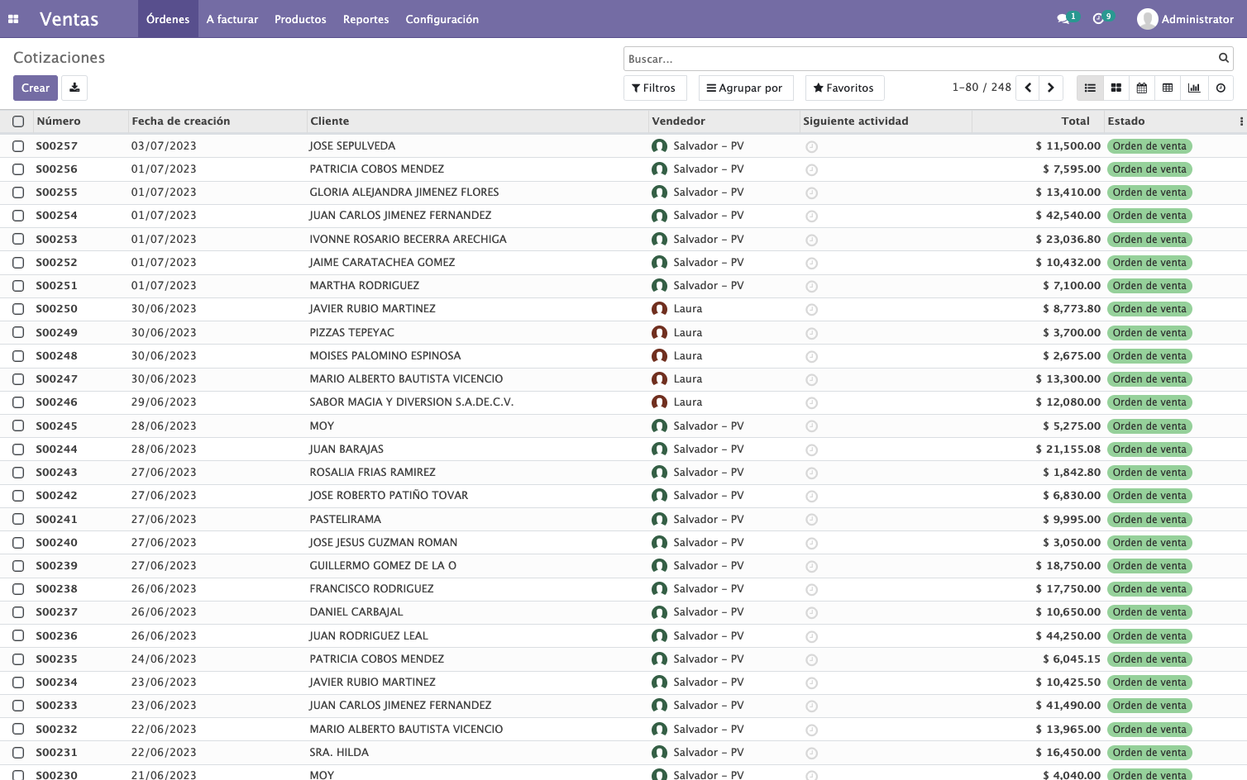
Task: Click the $ 42,540.00 total cell
Action: (1068, 216)
